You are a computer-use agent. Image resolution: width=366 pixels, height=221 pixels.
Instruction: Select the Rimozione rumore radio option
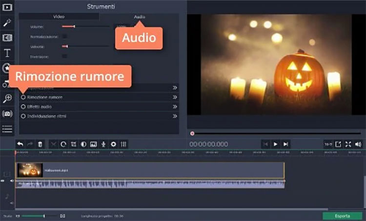[x=23, y=97]
